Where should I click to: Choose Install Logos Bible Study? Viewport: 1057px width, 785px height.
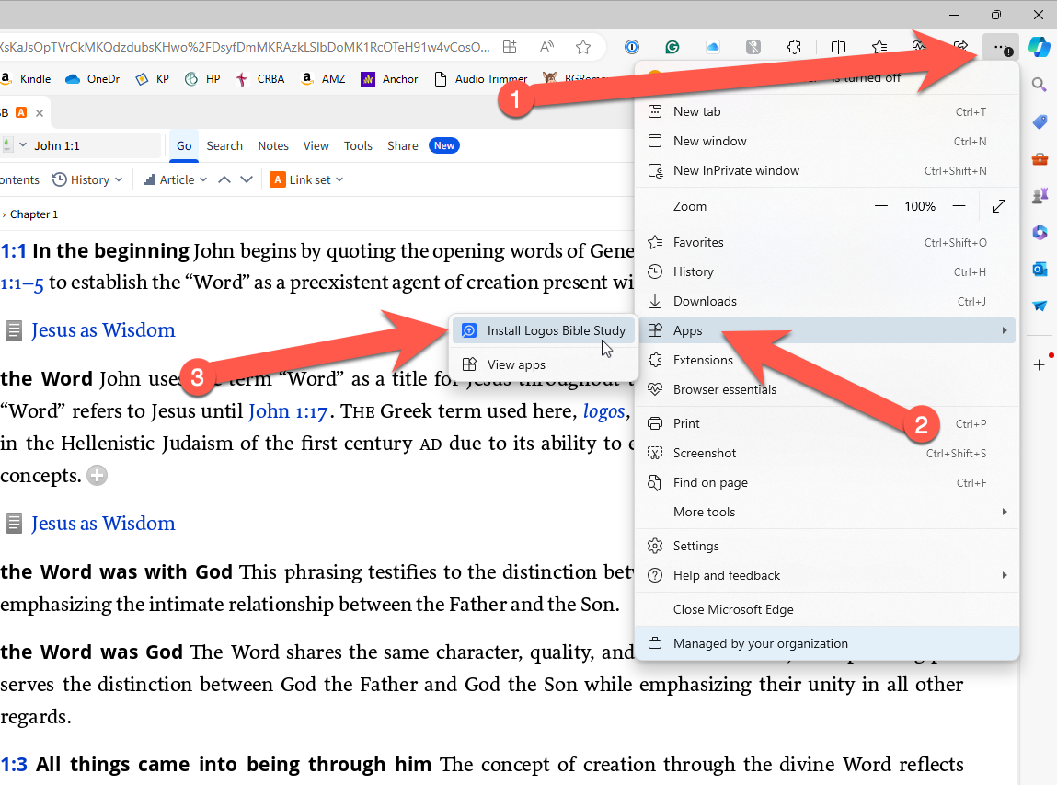tap(544, 330)
